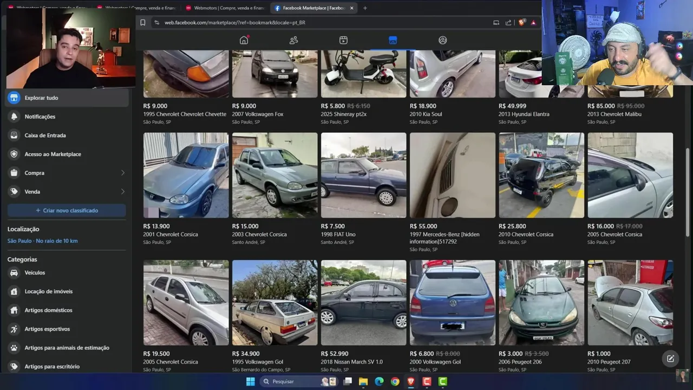The image size is (693, 390).
Task: Click the page vertical scrollbar thumb
Action: 688,192
